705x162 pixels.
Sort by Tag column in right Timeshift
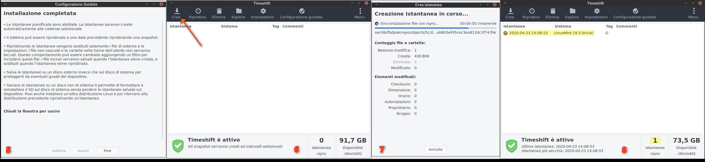[609, 27]
